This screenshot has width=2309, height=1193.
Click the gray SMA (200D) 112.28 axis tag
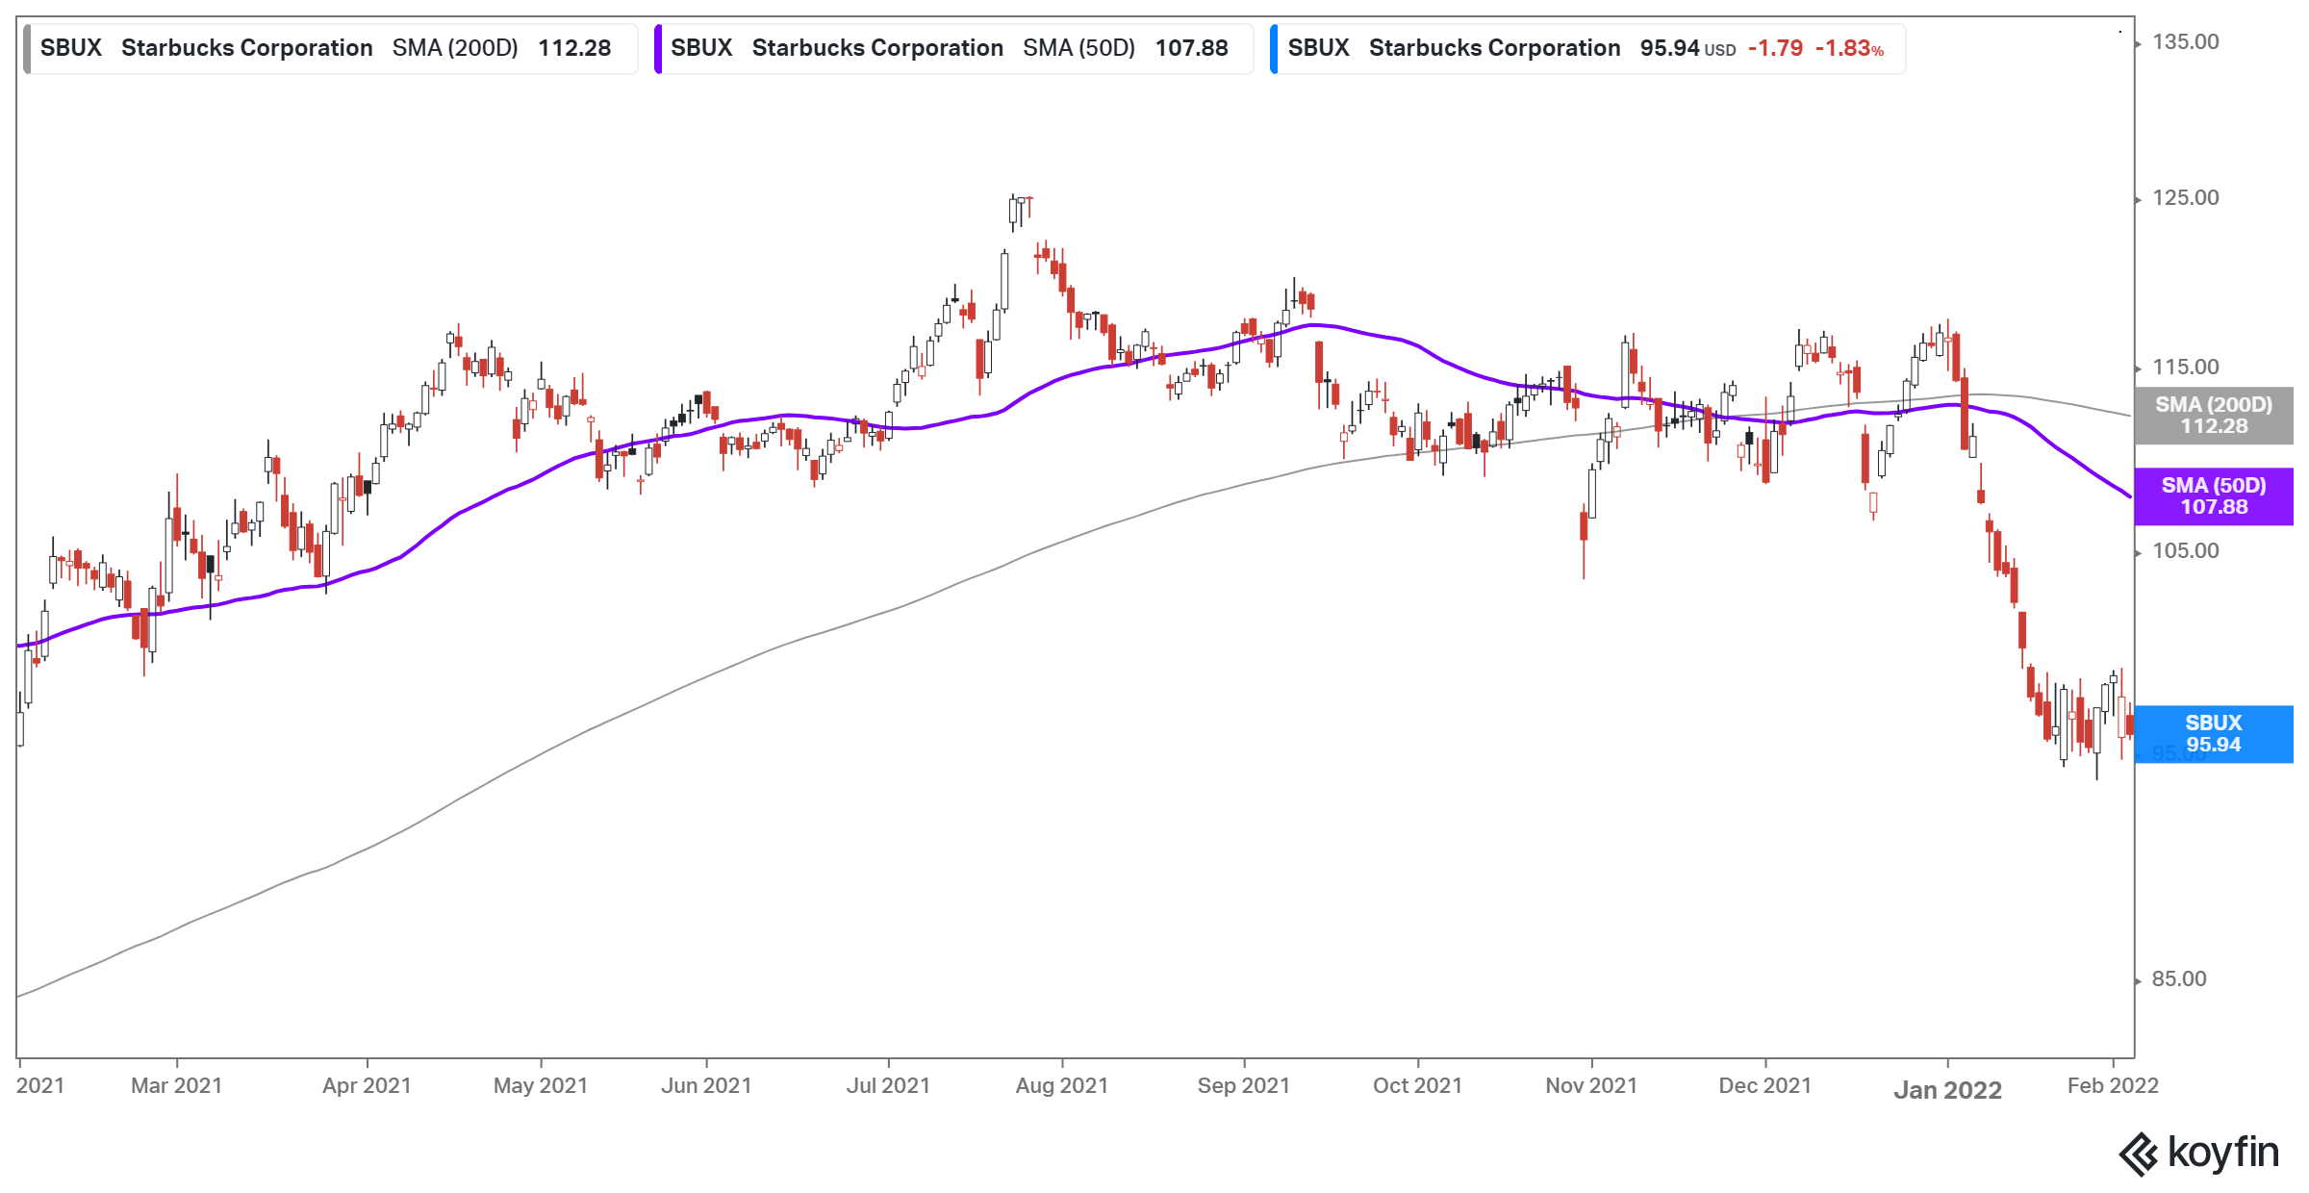pyautogui.click(x=2213, y=416)
